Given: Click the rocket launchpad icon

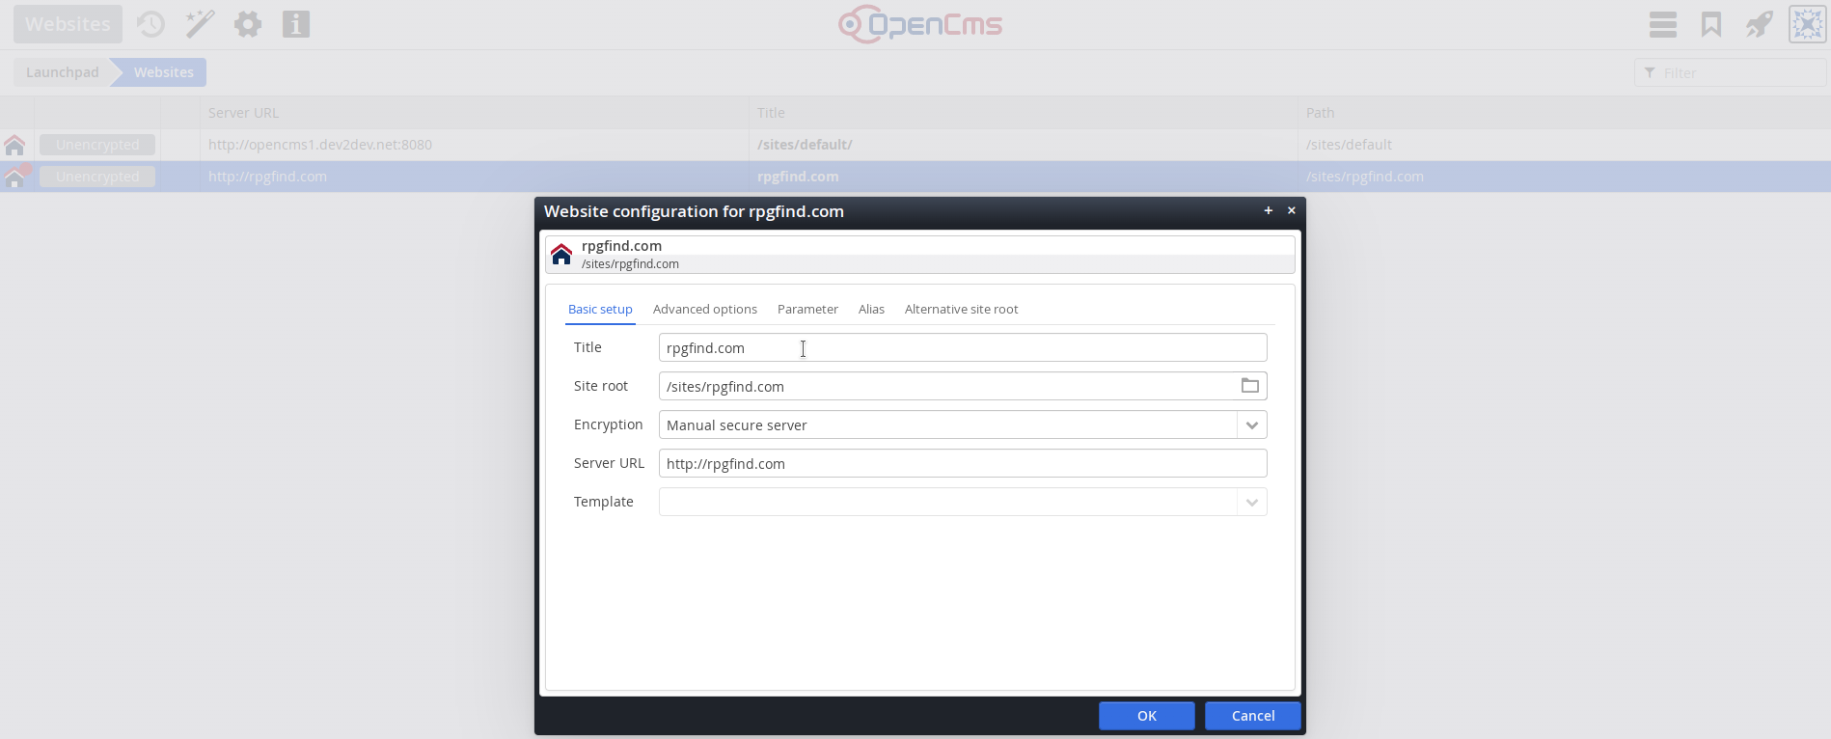Looking at the screenshot, I should pos(1759,24).
